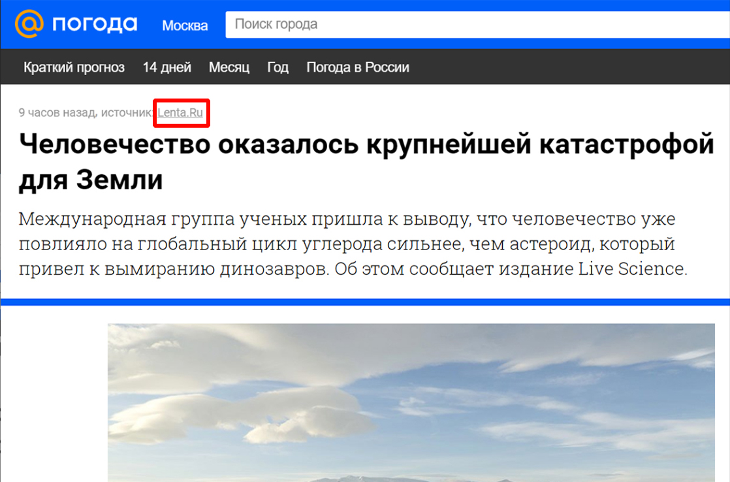Screen dimensions: 730x482
Task: Click the '9 часов назад' timestamp
Action: point(56,113)
